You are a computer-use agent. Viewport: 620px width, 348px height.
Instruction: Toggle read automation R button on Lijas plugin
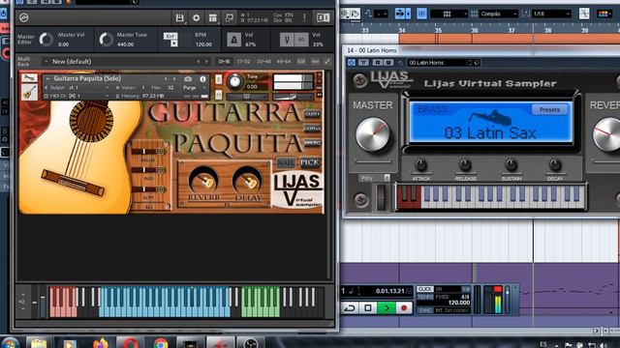point(378,63)
